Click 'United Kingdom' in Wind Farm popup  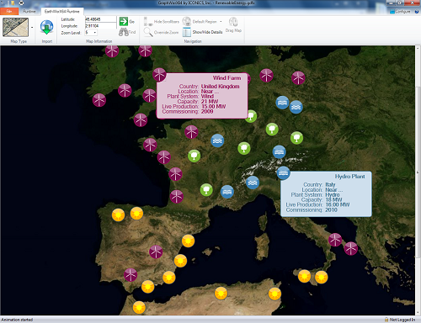[221, 87]
